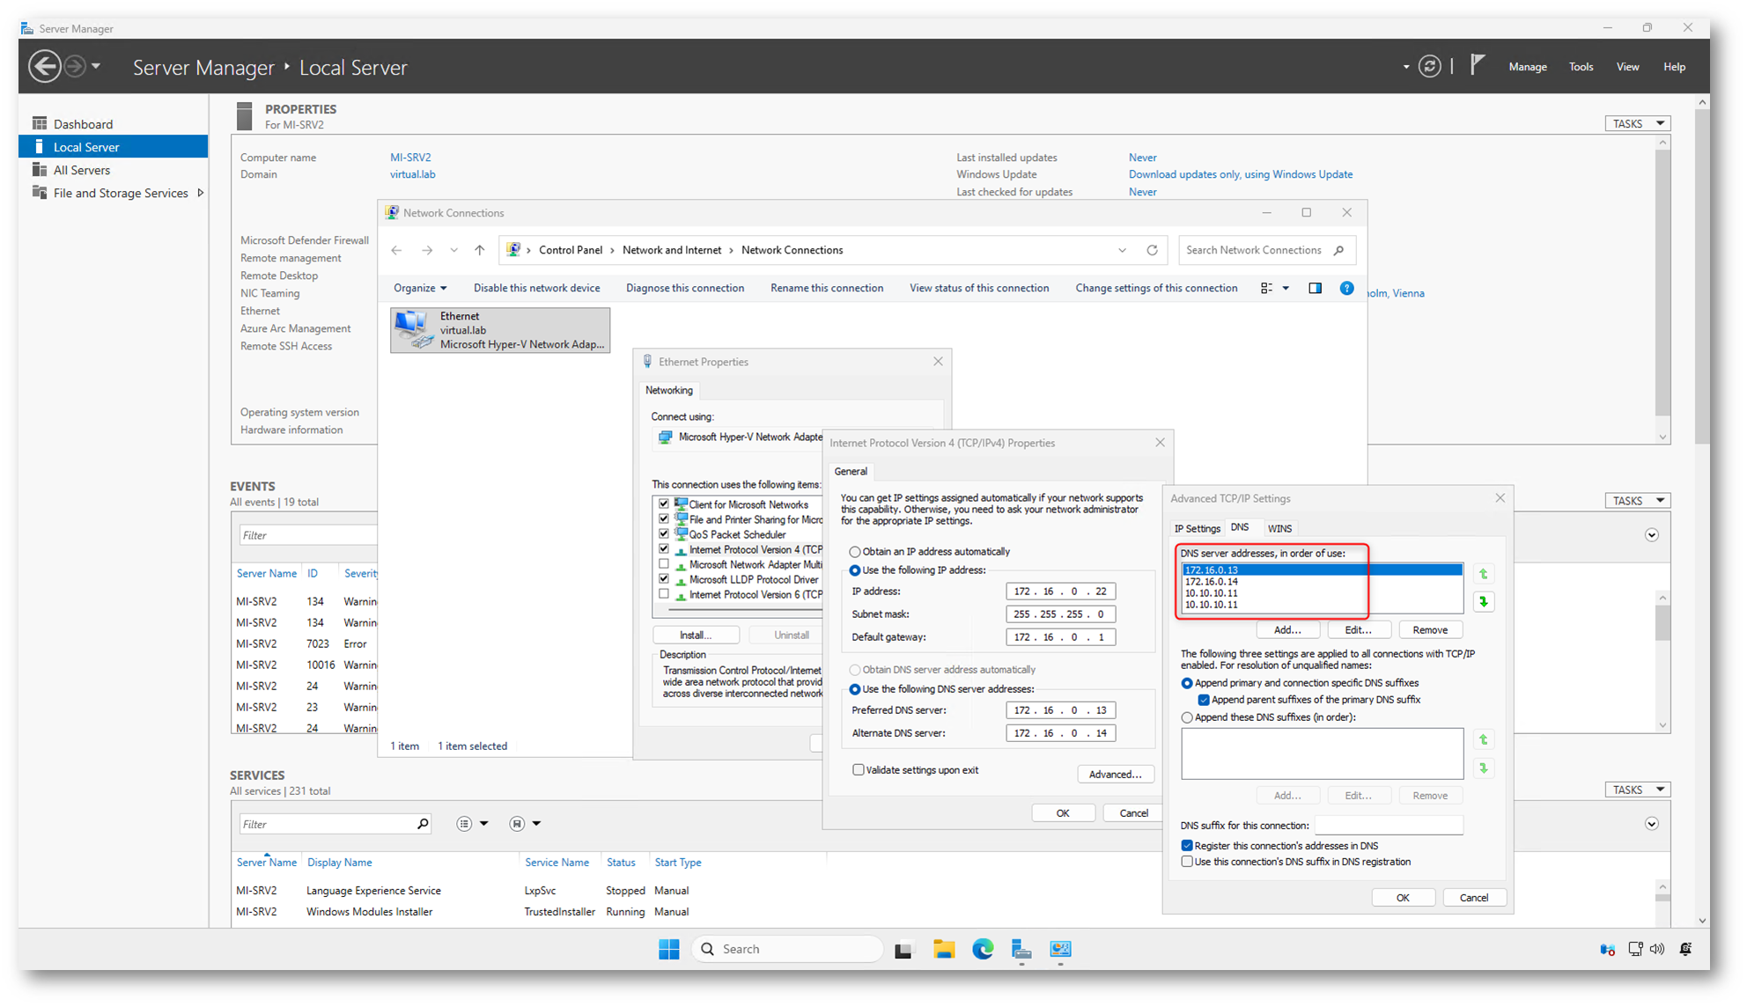Screen dimensions: 1747x1007
Task: Open the Tools menu
Action: point(1581,67)
